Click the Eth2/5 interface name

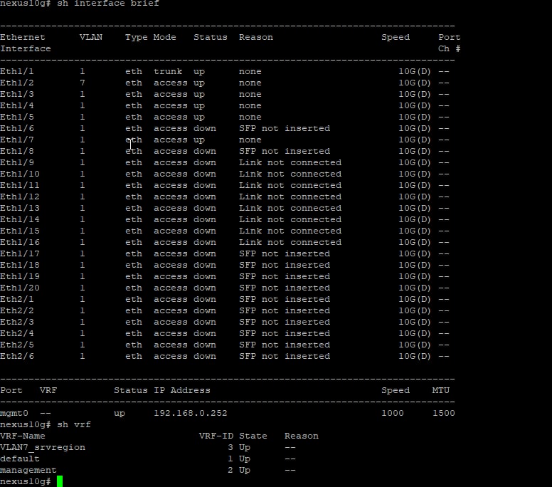pyautogui.click(x=17, y=345)
